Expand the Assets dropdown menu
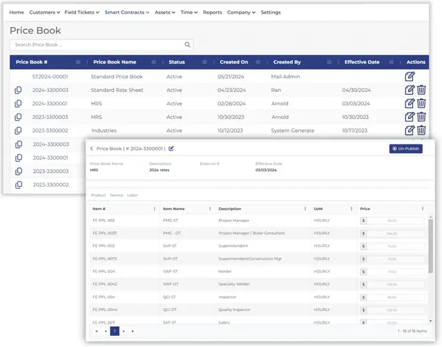This screenshot has width=442, height=347. pyautogui.click(x=165, y=12)
